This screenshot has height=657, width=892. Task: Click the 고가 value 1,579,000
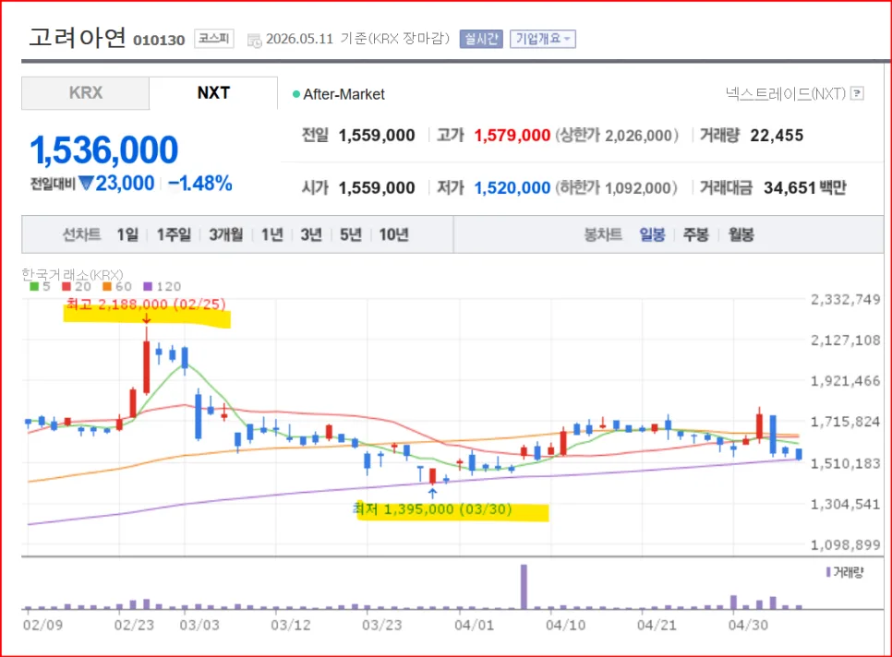tap(512, 136)
